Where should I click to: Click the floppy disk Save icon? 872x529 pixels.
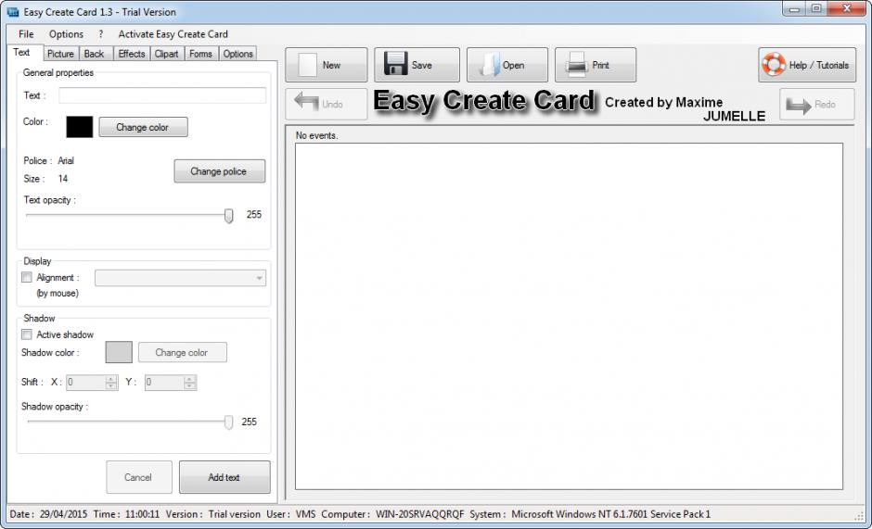click(396, 64)
